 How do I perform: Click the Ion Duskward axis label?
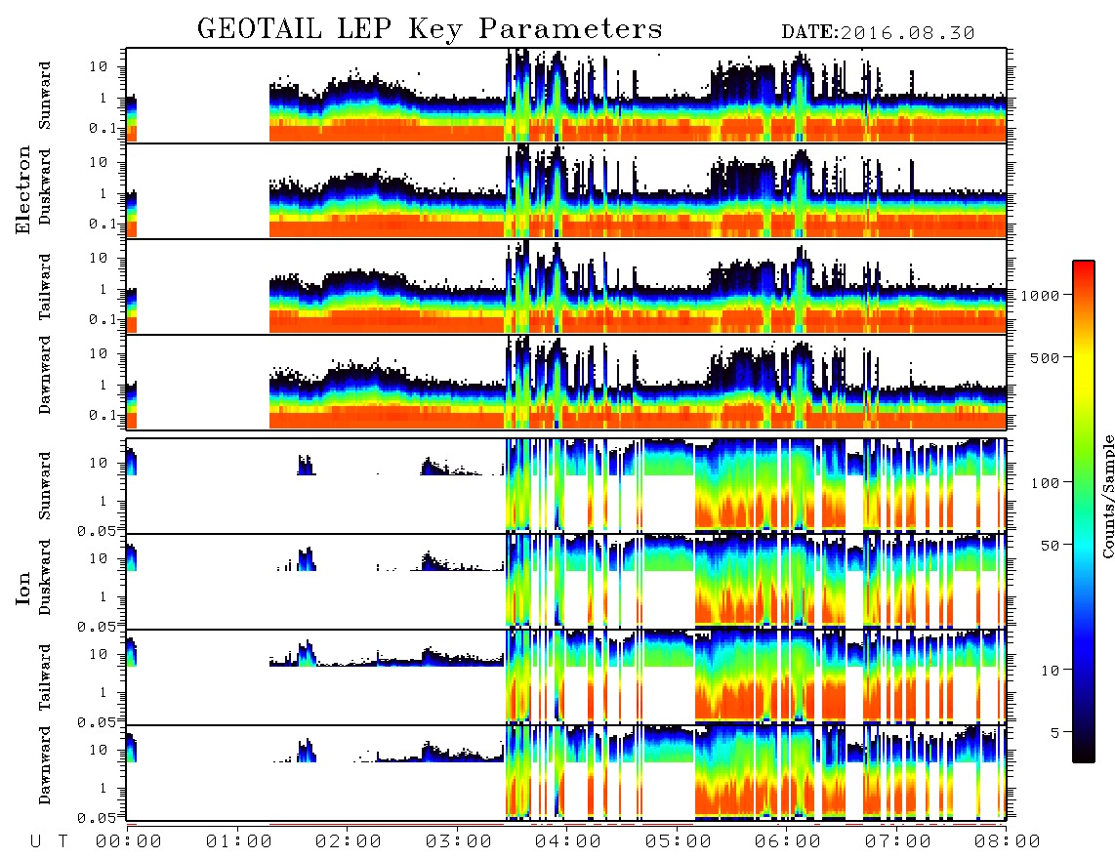tap(44, 577)
